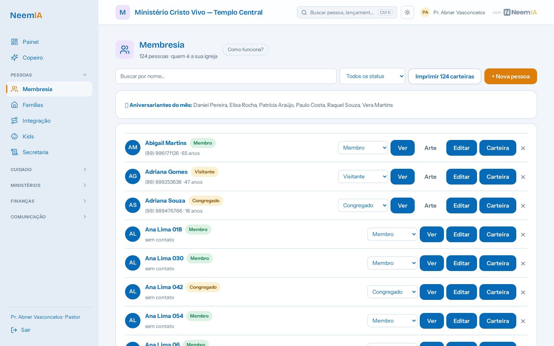This screenshot has height=346, width=554.
Task: Click the purple M church logo badge
Action: 123,12
